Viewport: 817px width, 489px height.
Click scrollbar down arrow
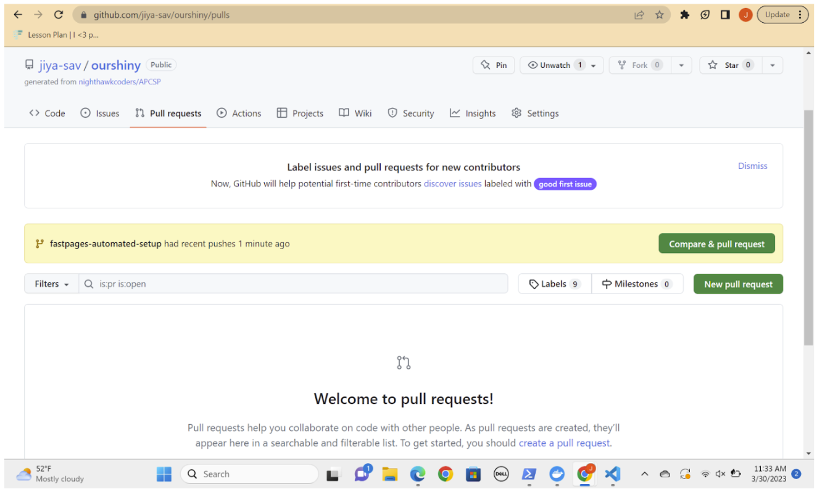point(808,454)
